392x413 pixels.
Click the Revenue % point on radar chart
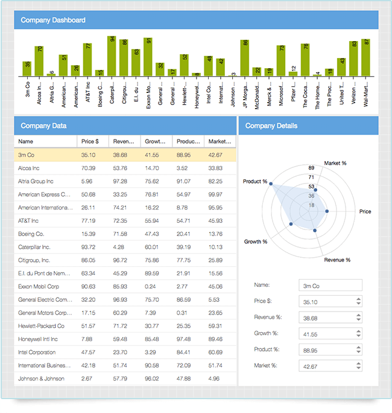click(315, 231)
